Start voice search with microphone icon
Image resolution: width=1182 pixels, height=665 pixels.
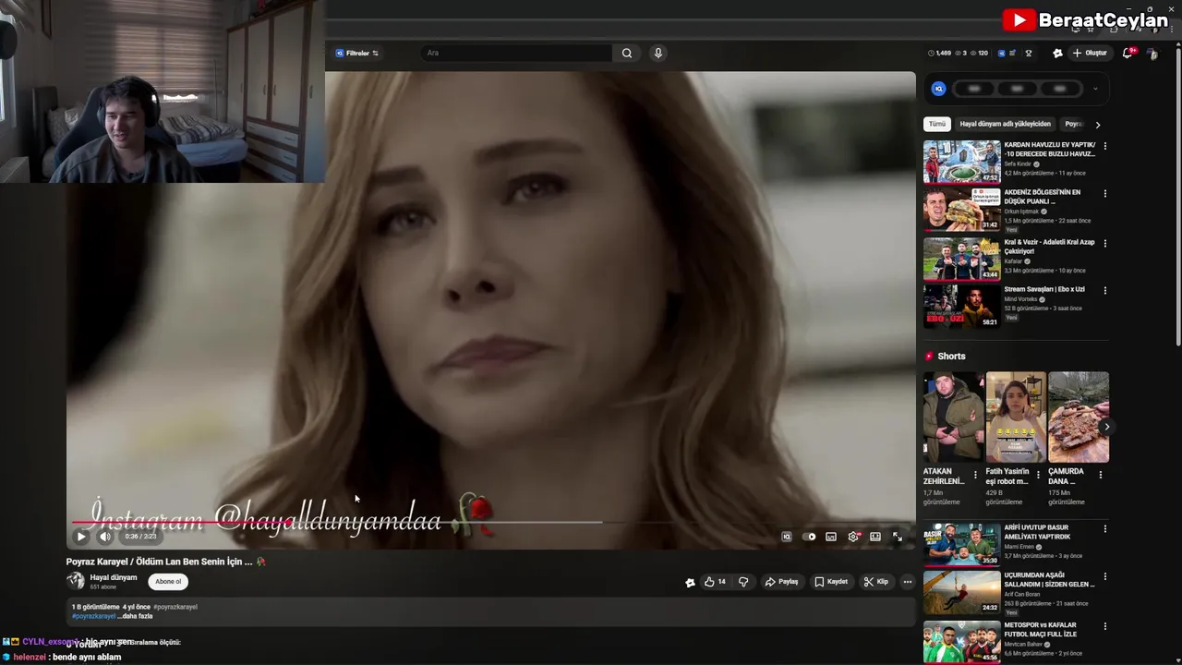(x=658, y=54)
